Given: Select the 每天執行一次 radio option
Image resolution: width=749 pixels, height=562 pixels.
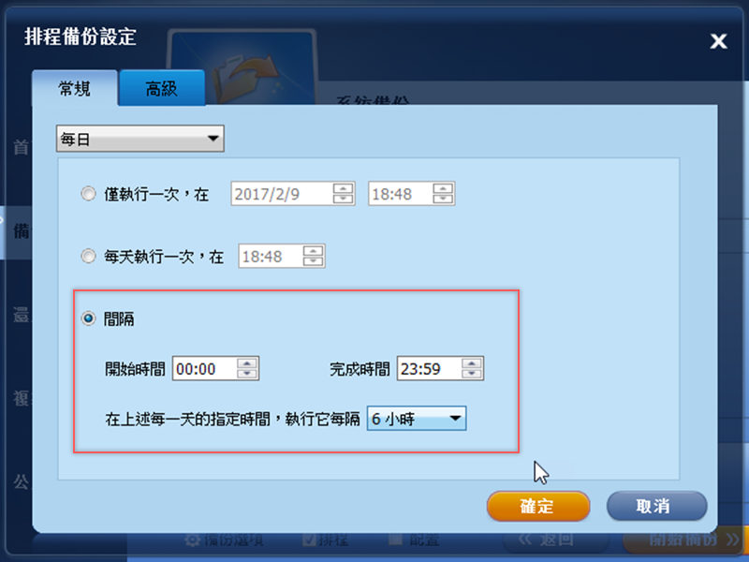Looking at the screenshot, I should [x=88, y=257].
